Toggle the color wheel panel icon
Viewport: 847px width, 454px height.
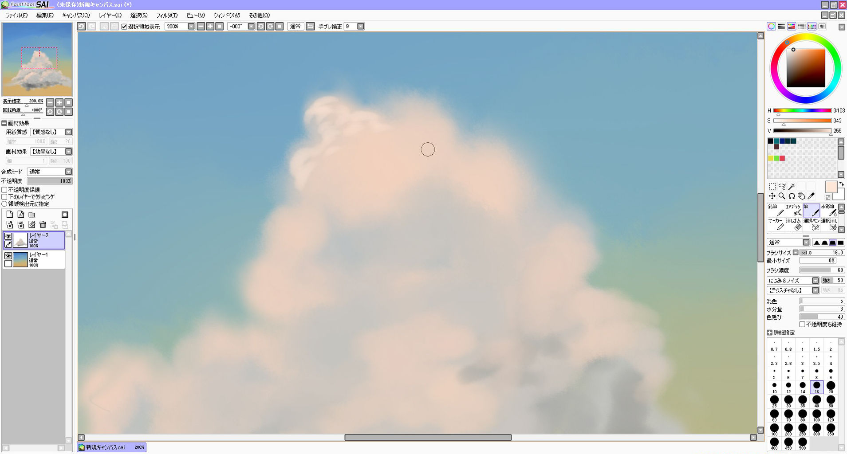tap(771, 27)
